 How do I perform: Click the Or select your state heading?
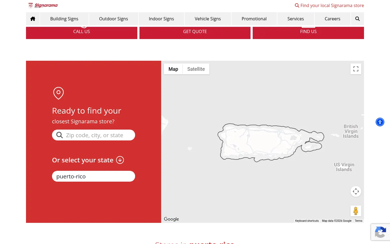point(83,160)
